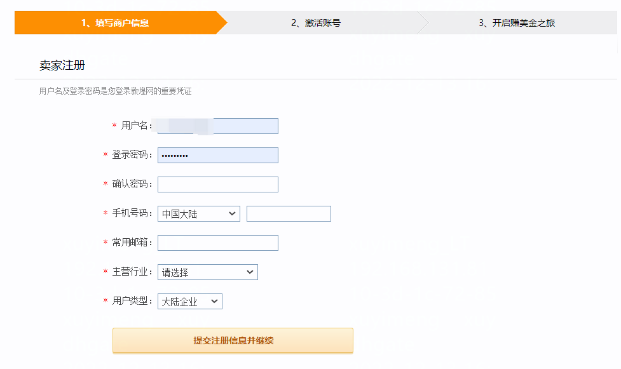Click inside the 常用邮箱 email input box
Viewport: 621px width, 369px height.
(x=217, y=243)
